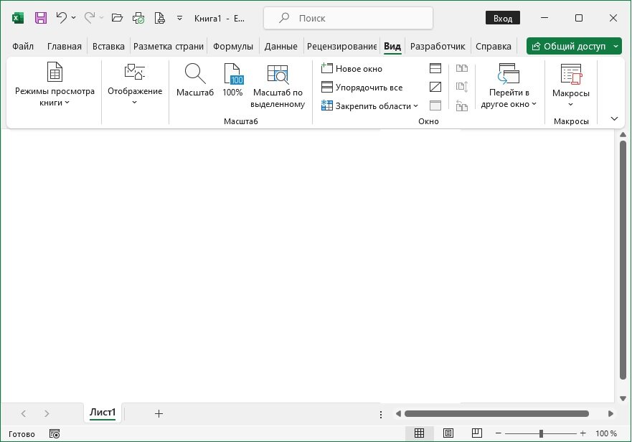This screenshot has width=632, height=442.
Task: Click the Redo arrow icon
Action: pos(90,18)
